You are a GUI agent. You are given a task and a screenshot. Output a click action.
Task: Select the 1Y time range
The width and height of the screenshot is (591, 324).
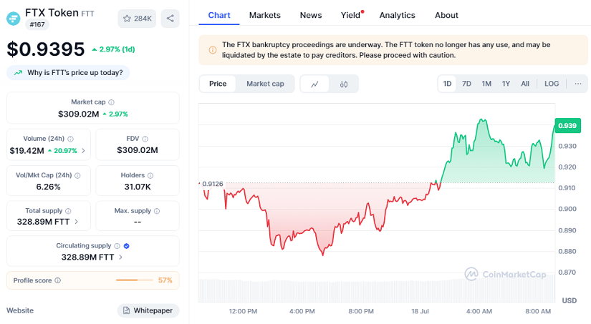[x=506, y=84]
